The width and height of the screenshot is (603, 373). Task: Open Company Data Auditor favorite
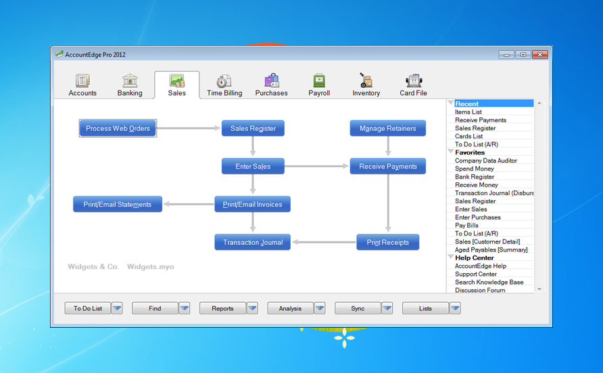pyautogui.click(x=486, y=161)
